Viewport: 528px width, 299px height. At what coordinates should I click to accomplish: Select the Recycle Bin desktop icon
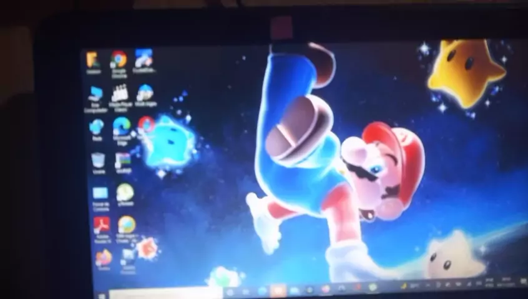tap(99, 161)
